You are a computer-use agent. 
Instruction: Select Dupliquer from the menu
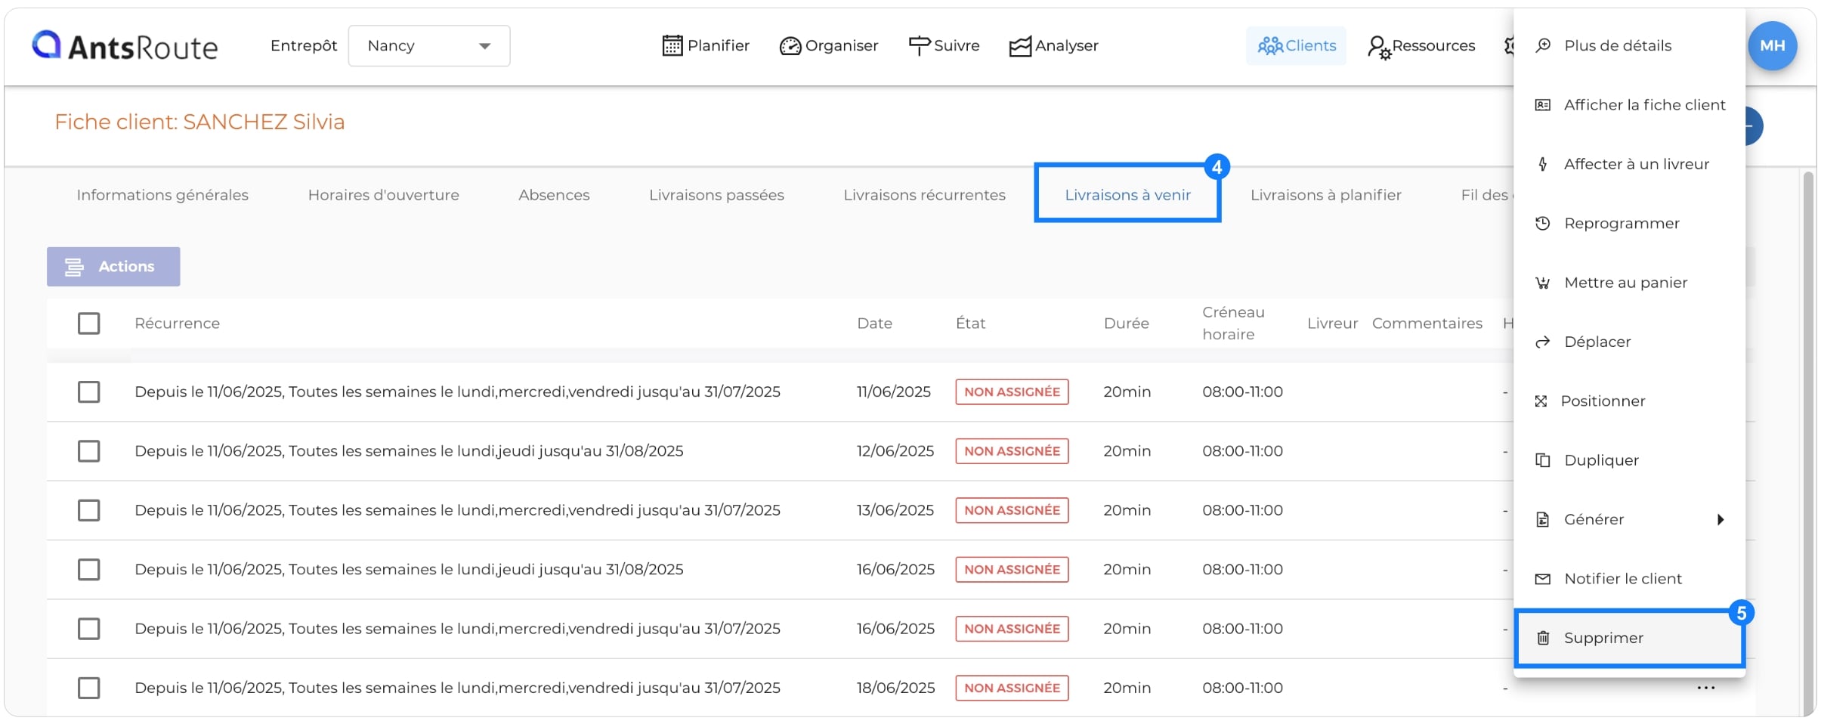1629,460
